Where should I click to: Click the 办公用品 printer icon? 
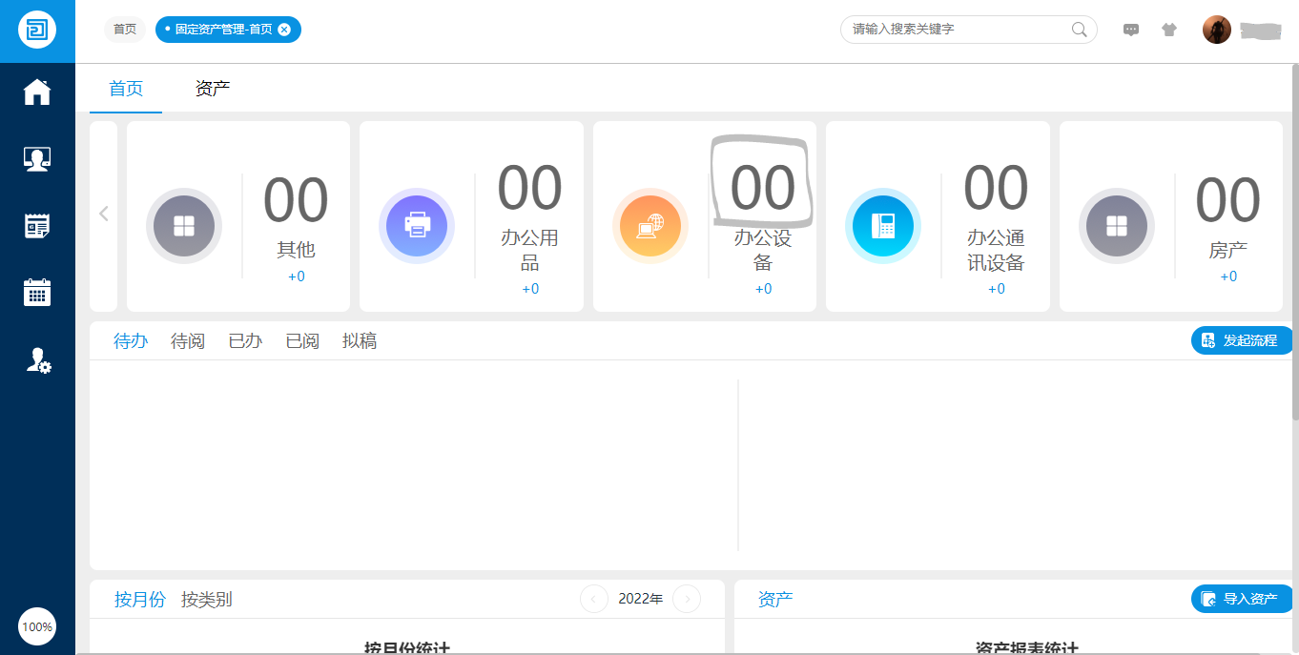pos(417,226)
